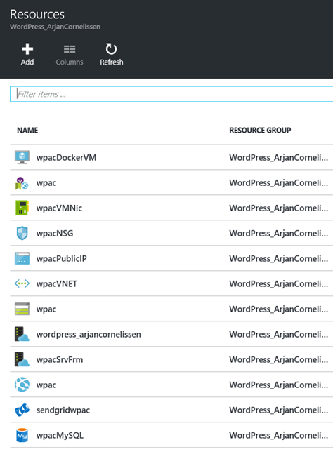Open the wpac web app globe icon
333x454 pixels.
point(22,385)
